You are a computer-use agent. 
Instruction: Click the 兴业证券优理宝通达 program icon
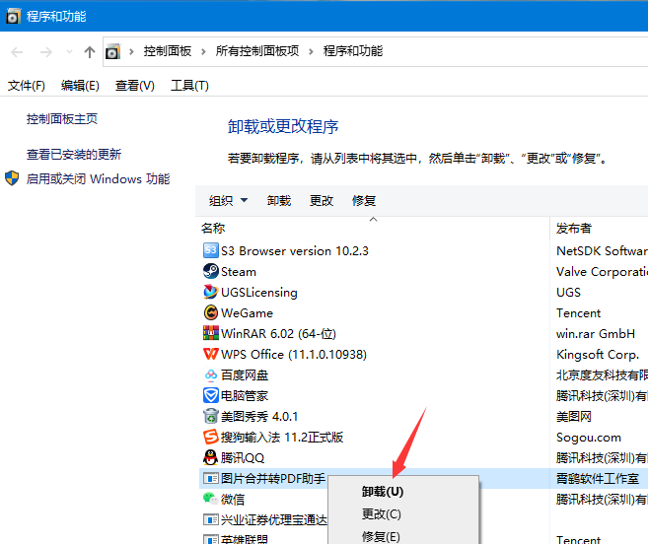(211, 519)
